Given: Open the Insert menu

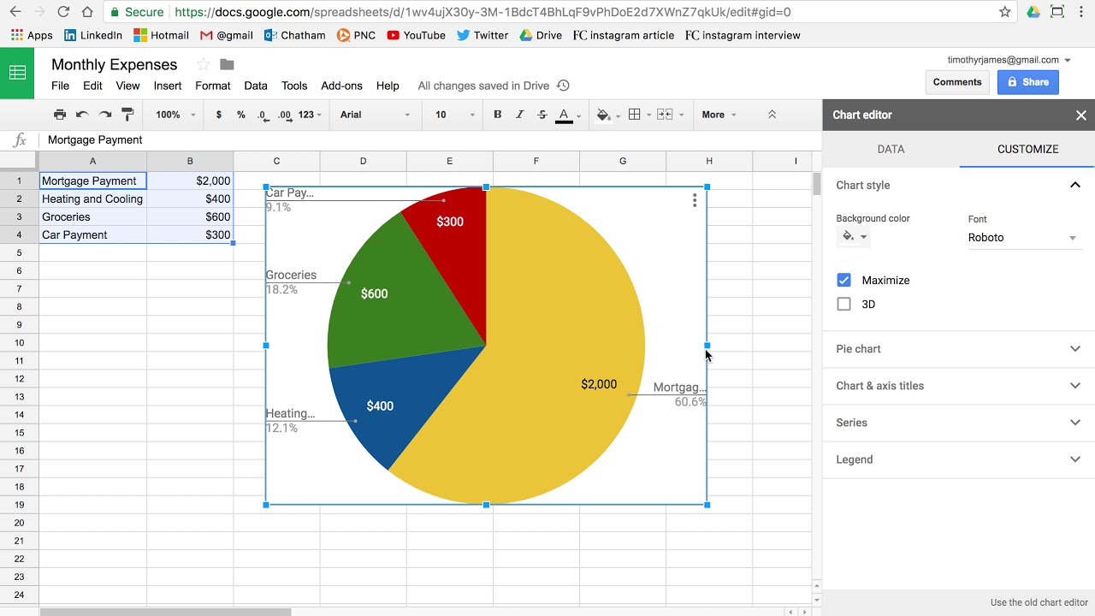Looking at the screenshot, I should coord(168,86).
